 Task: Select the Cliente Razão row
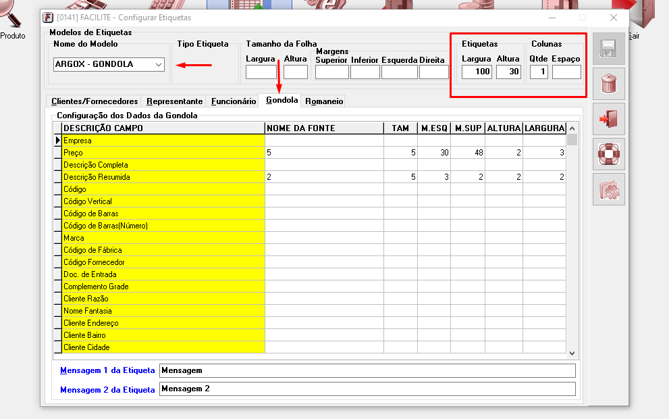click(x=310, y=299)
